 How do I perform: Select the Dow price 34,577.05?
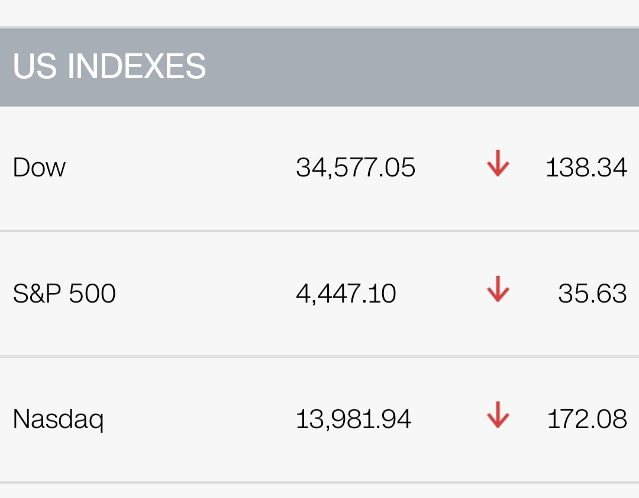pos(356,168)
